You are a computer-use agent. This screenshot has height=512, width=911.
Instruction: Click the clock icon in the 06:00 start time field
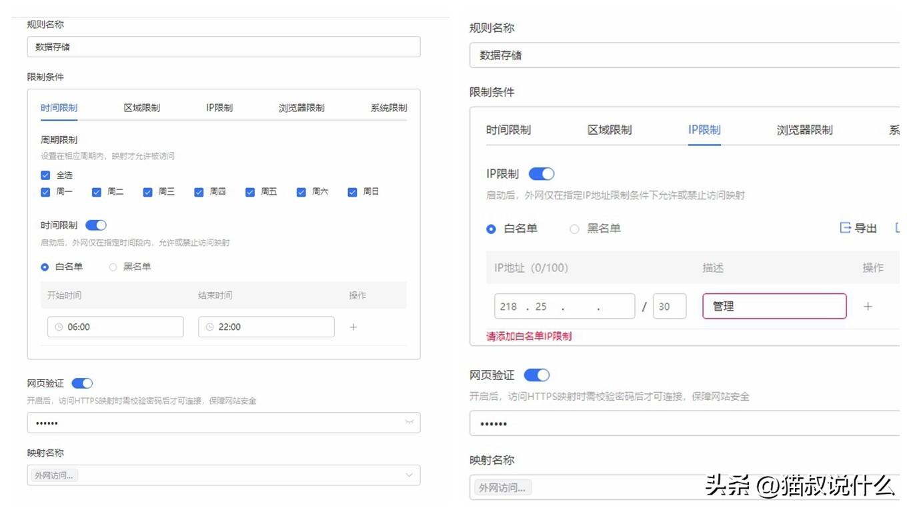(59, 327)
